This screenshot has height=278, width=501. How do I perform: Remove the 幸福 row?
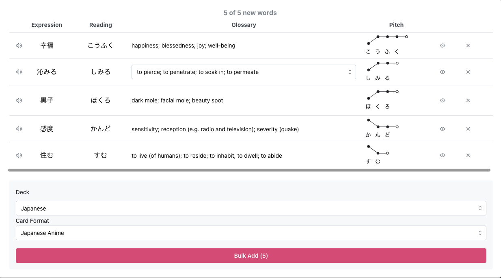[468, 46]
